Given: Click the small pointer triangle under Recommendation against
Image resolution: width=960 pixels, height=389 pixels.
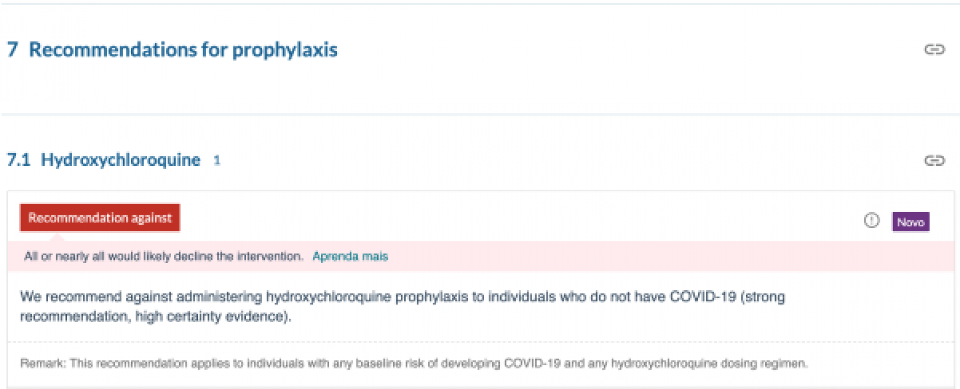Looking at the screenshot, I should (56, 236).
